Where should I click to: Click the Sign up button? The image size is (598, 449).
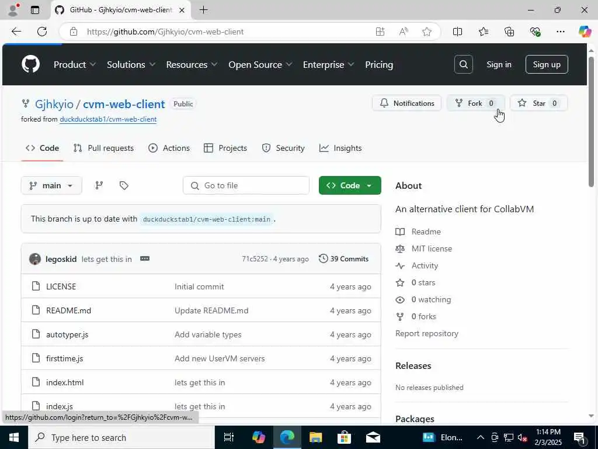coord(547,64)
